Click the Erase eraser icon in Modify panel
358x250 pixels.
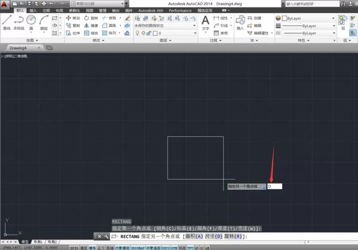127,18
